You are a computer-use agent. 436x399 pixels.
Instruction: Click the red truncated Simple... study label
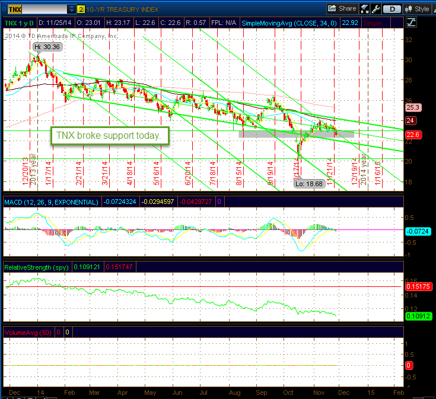point(374,23)
